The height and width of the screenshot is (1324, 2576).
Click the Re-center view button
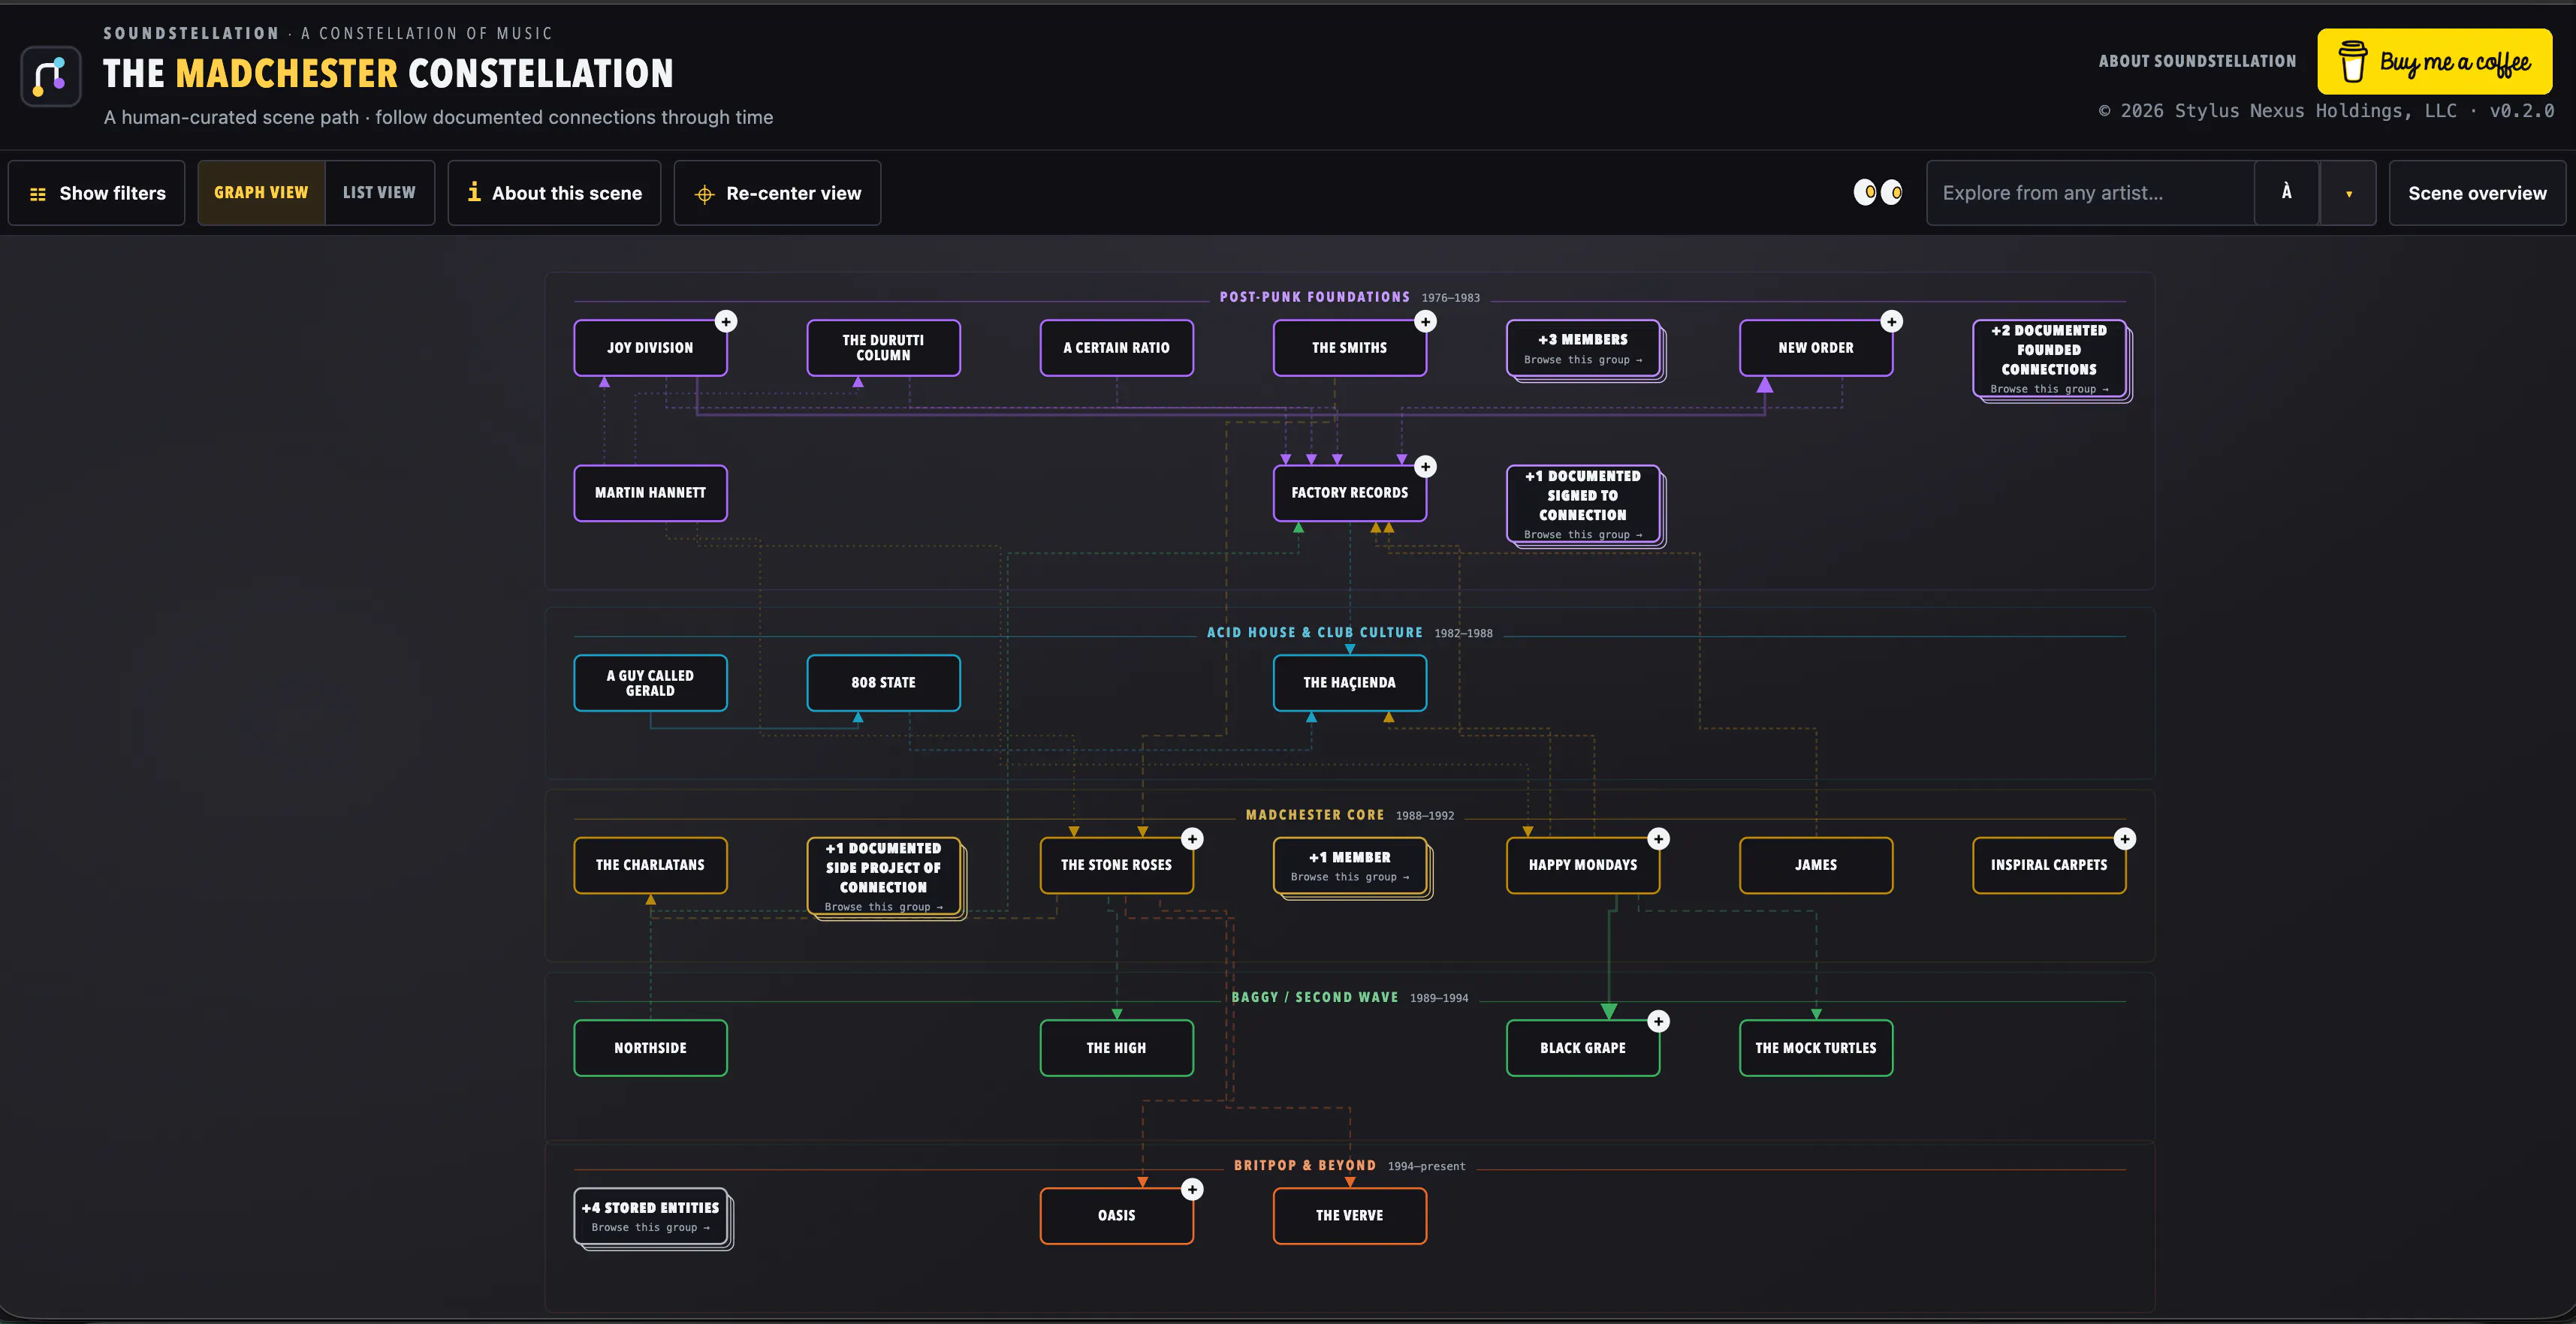[x=777, y=193]
